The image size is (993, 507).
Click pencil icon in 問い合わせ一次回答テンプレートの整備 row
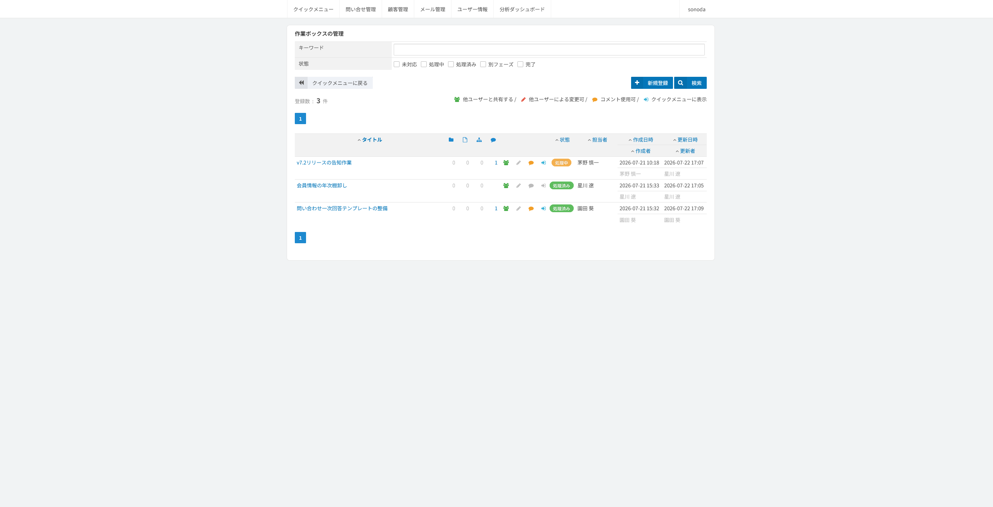pos(519,209)
